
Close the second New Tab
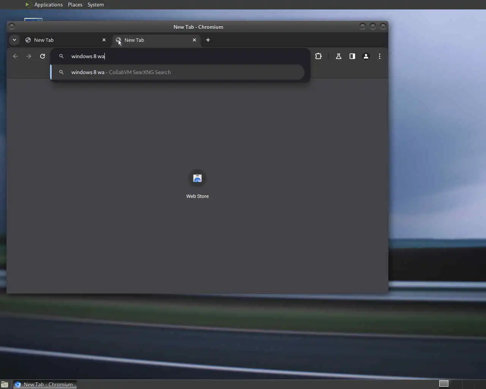[194, 40]
